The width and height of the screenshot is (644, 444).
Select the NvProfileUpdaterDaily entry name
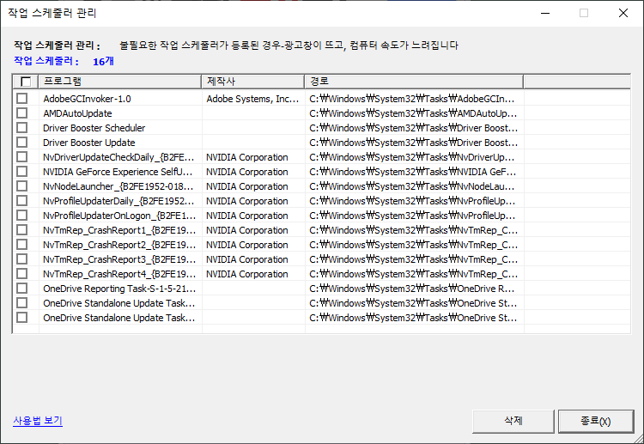pos(118,201)
